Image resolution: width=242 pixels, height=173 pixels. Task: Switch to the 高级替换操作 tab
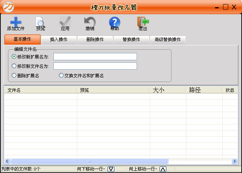(x=168, y=40)
